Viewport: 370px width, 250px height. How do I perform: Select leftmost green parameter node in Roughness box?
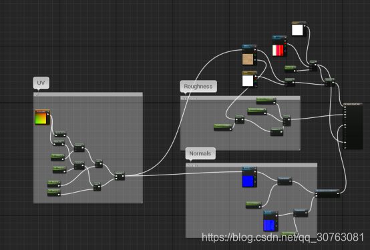click(x=223, y=127)
